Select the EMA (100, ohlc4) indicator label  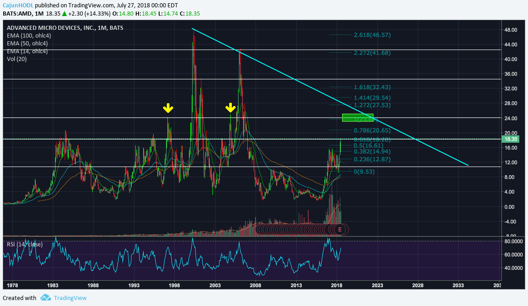pos(29,36)
